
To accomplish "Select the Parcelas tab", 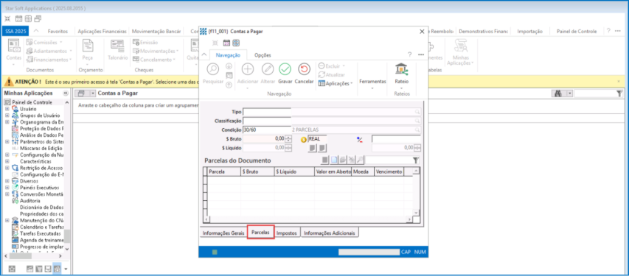I will tap(260, 233).
